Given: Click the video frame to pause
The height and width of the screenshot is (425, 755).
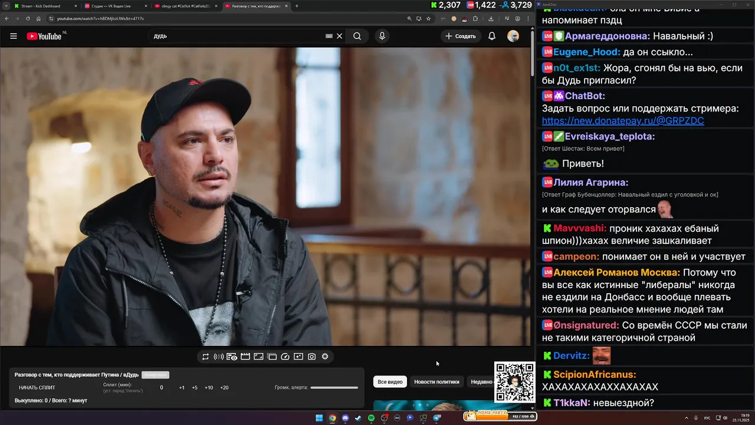Looking at the screenshot, I should tap(265, 197).
